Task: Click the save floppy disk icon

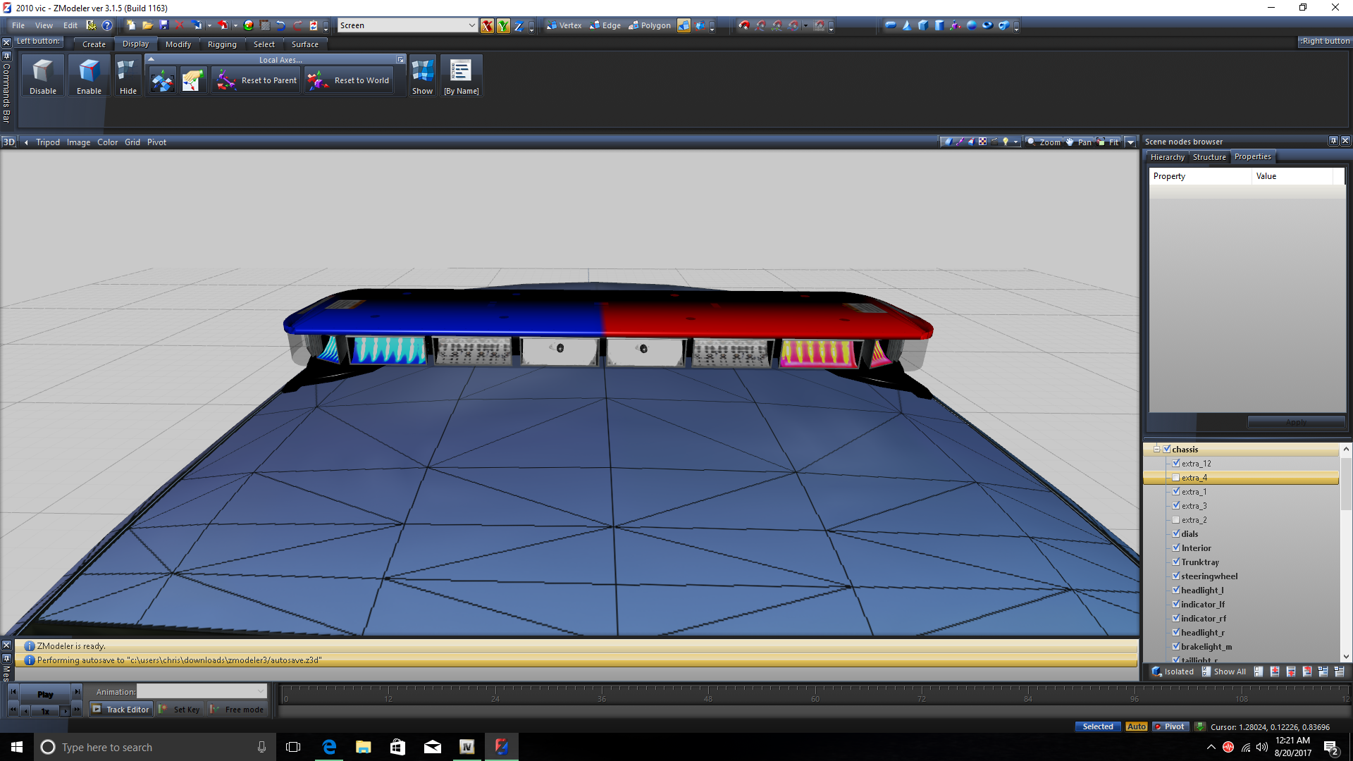Action: [164, 25]
